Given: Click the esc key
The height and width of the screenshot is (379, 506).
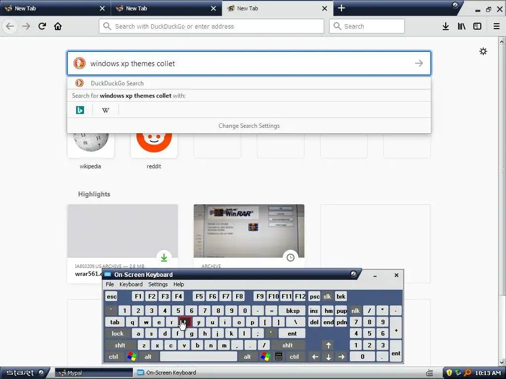Looking at the screenshot, I should [x=112, y=296].
